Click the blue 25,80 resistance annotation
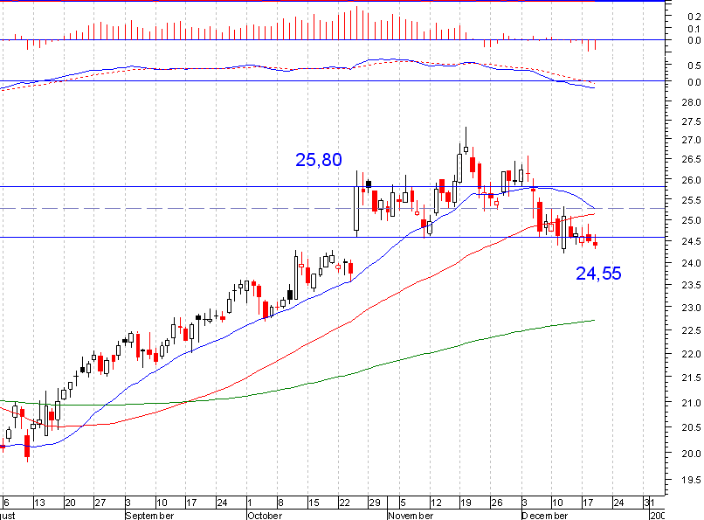704x520 pixels. click(x=319, y=160)
